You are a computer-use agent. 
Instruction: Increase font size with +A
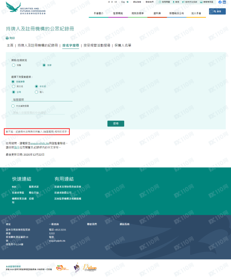coord(115,2)
